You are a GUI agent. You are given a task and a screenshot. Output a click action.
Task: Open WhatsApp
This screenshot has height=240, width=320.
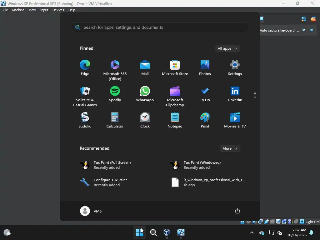pyautogui.click(x=145, y=94)
